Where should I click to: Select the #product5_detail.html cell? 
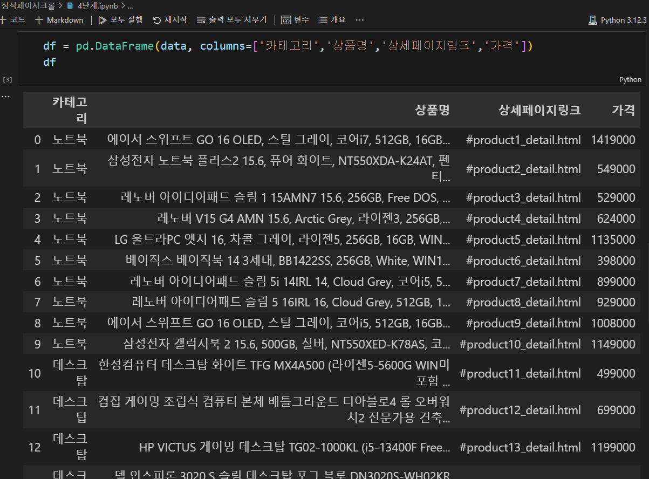(x=523, y=239)
